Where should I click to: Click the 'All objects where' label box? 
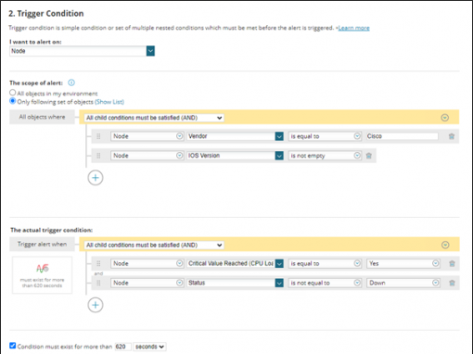click(42, 117)
